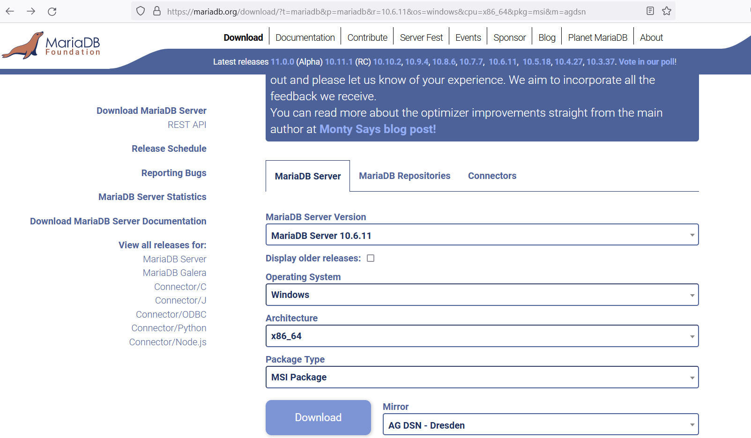This screenshot has height=438, width=751.
Task: Open the Monty Says blog post link
Action: point(378,129)
